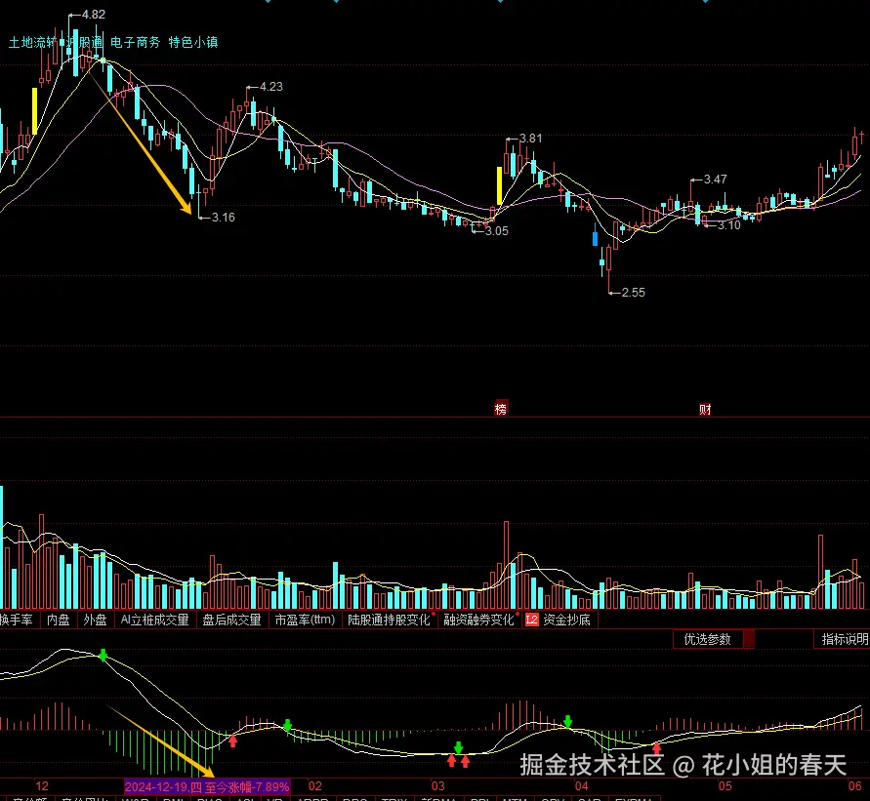Click the 土地流转 concept tag
The height and width of the screenshot is (801, 870).
(32, 42)
